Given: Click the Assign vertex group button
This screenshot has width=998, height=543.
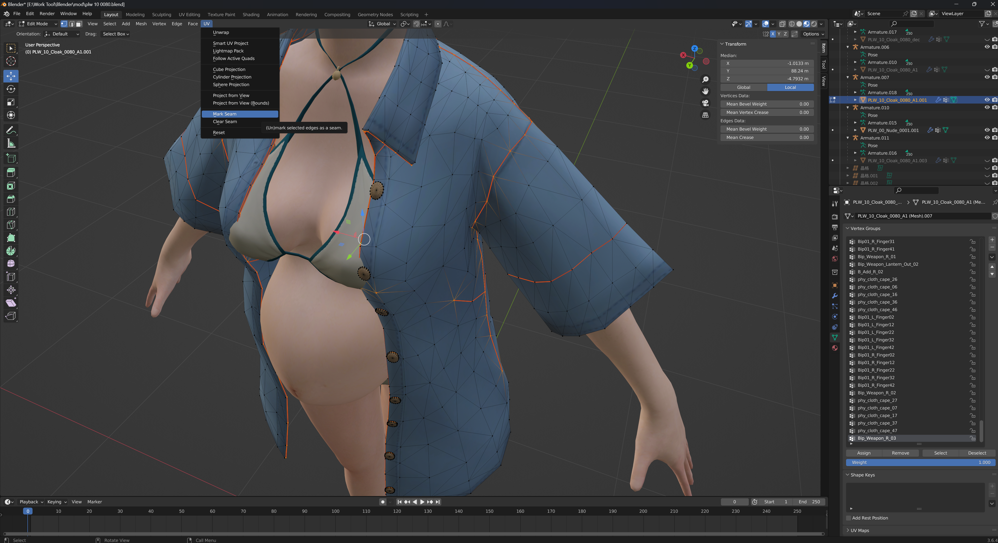Looking at the screenshot, I should (x=864, y=453).
